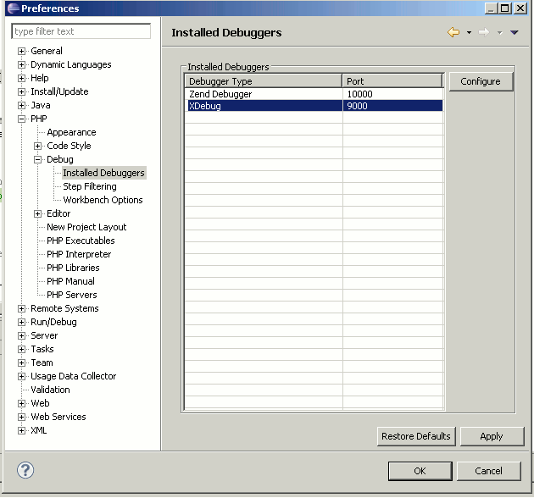
Task: Expand the Tasks node
Action: (21, 349)
